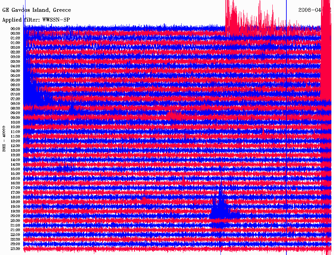This screenshot has width=334, height=255.
Task: Click the 04:30 time label
Action: pyautogui.click(x=15, y=71)
